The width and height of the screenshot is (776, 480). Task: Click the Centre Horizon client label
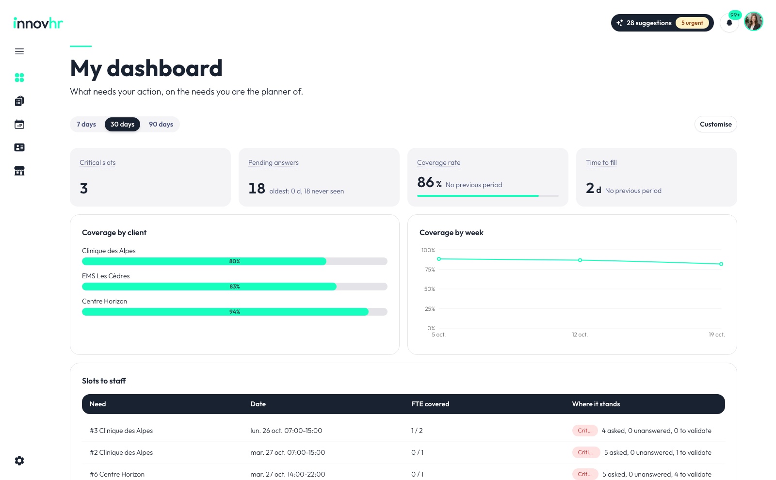click(x=104, y=301)
